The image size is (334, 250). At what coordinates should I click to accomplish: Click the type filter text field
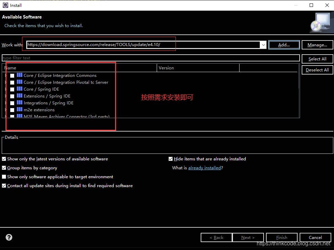pyautogui.click(x=151, y=58)
